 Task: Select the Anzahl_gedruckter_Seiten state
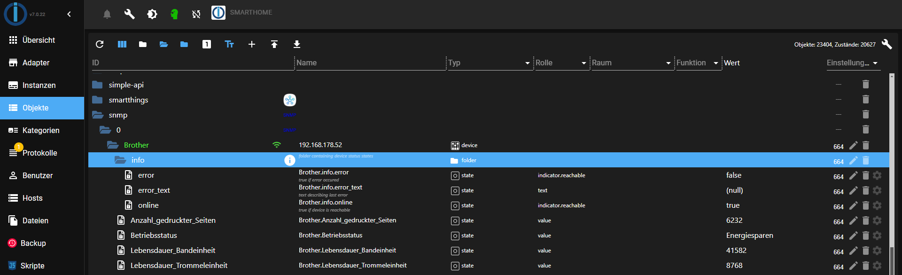coord(173,220)
